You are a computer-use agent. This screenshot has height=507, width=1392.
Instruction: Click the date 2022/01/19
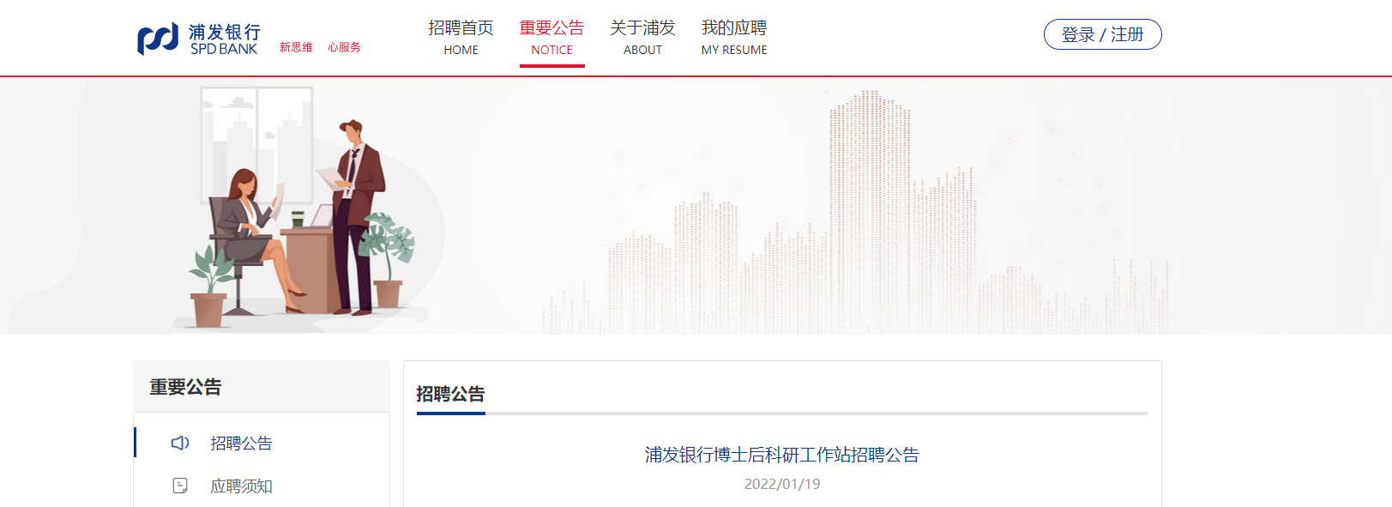(x=782, y=484)
